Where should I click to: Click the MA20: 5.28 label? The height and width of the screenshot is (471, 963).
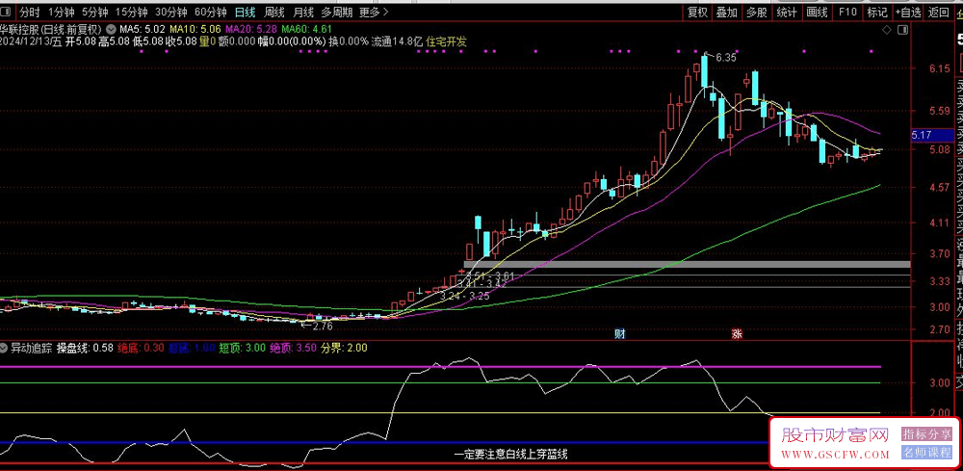(251, 28)
